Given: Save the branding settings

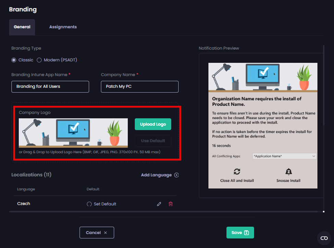Looking at the screenshot, I should coord(240,233).
